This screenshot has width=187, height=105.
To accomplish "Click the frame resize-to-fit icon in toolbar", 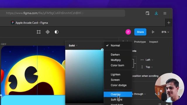I will (x=39, y=32).
